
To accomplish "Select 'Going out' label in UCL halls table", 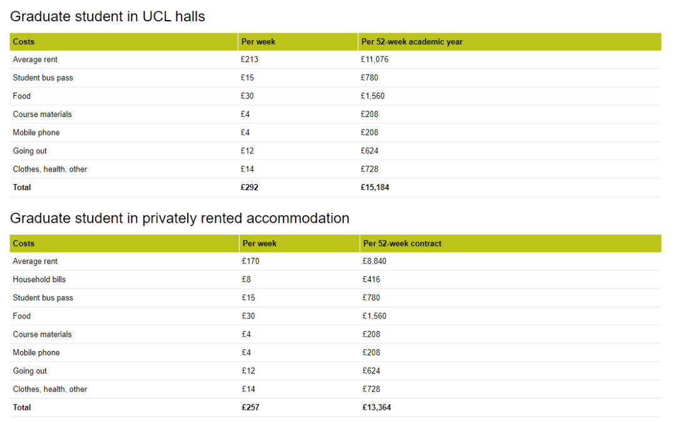I will pyautogui.click(x=29, y=151).
